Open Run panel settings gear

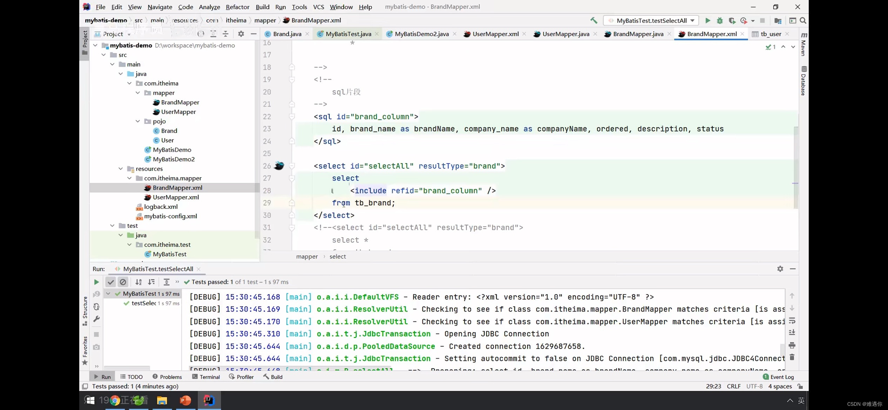click(x=780, y=269)
